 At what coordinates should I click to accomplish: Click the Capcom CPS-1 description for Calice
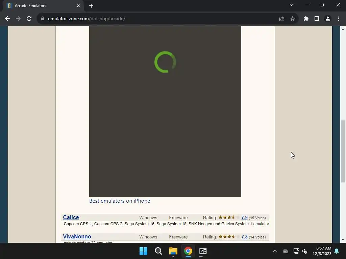tap(166, 224)
